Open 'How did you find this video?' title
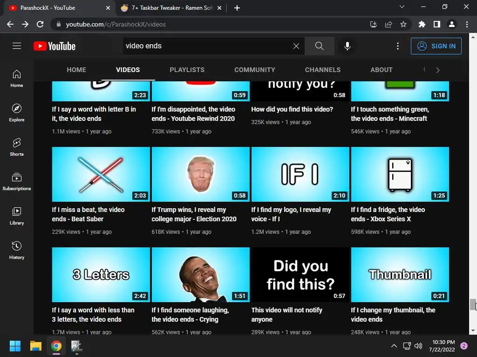477x357 pixels. tap(292, 109)
